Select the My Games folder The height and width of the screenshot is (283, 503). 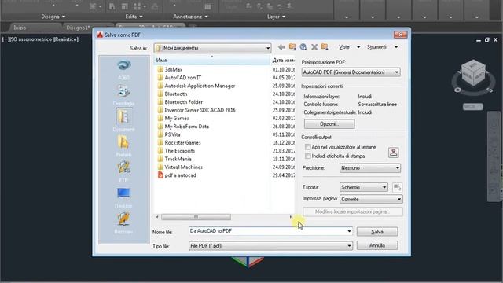[x=173, y=119]
